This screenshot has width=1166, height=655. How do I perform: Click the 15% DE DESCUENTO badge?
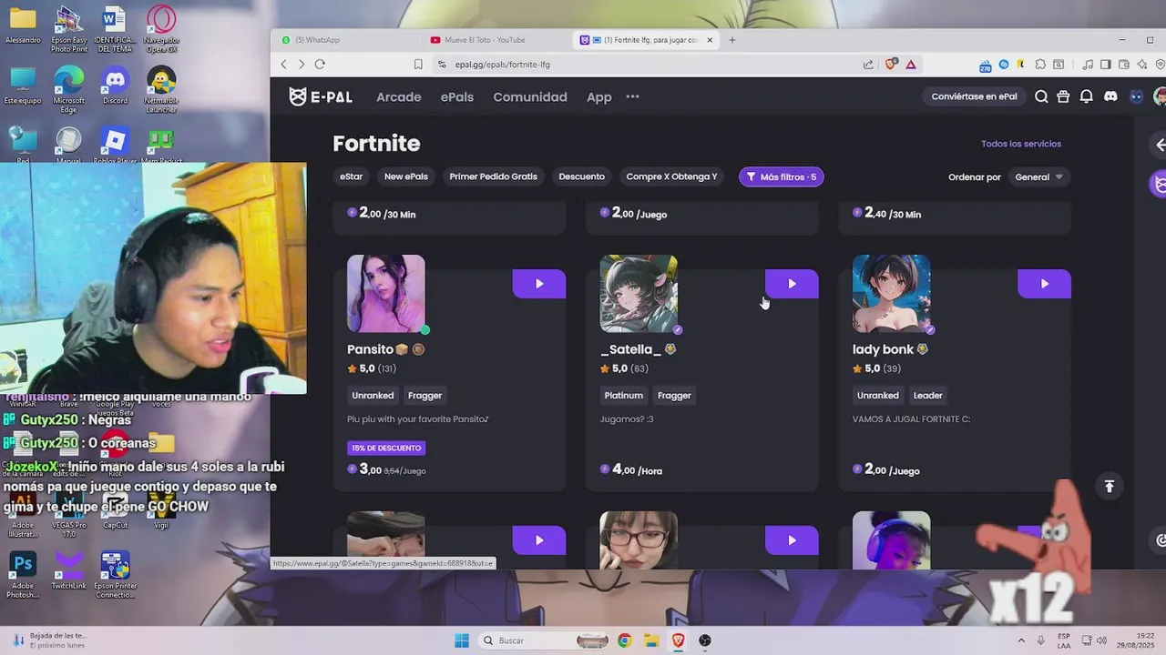click(x=386, y=448)
